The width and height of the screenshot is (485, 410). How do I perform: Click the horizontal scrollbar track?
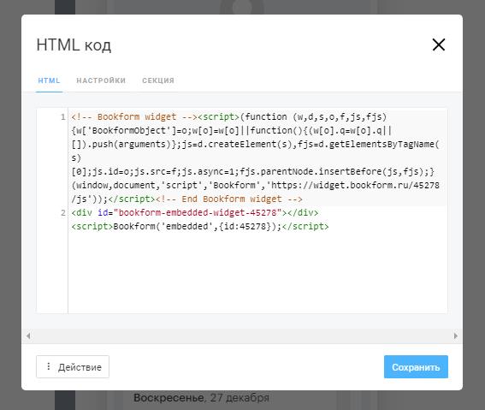[242, 336]
